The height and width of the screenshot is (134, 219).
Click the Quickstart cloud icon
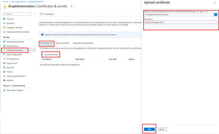(x=4, y=23)
